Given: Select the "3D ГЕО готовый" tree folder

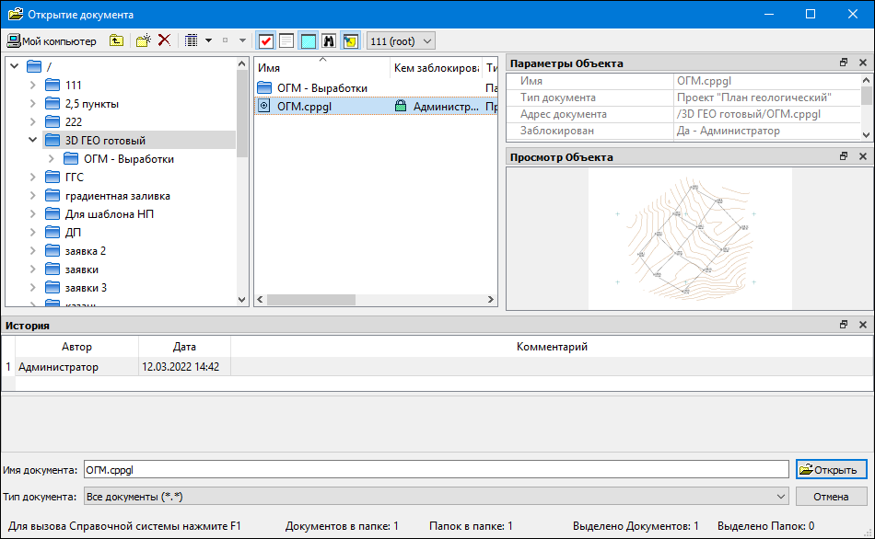Looking at the screenshot, I should (x=105, y=141).
